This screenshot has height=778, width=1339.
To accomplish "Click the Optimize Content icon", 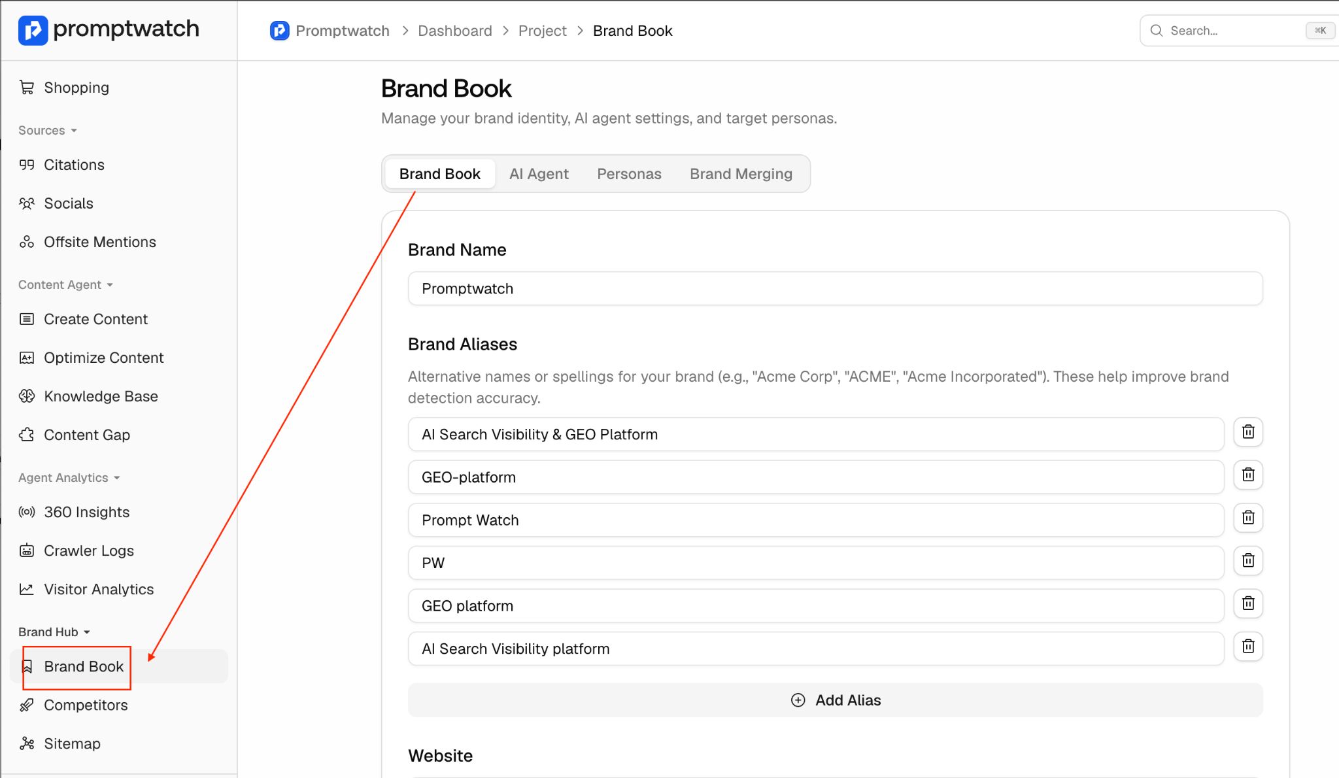I will [x=26, y=358].
